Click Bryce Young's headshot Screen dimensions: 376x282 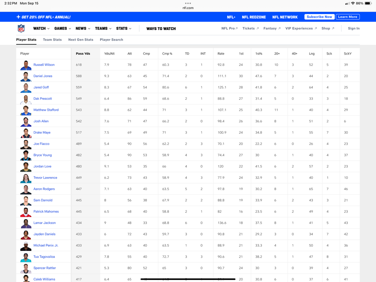point(26,155)
